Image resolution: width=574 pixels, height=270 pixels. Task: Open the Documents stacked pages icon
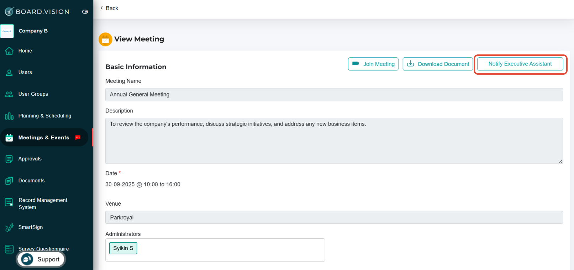(9, 181)
